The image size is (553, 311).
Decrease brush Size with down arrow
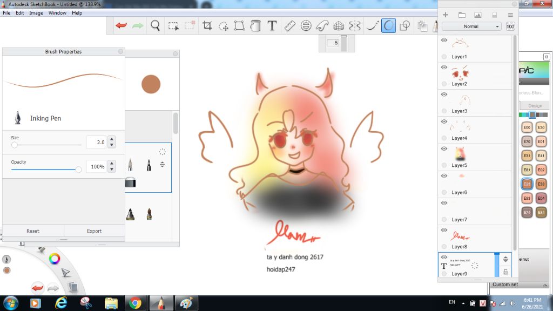coord(112,145)
